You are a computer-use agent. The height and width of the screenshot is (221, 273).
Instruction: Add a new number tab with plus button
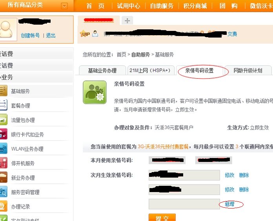coord(127,21)
